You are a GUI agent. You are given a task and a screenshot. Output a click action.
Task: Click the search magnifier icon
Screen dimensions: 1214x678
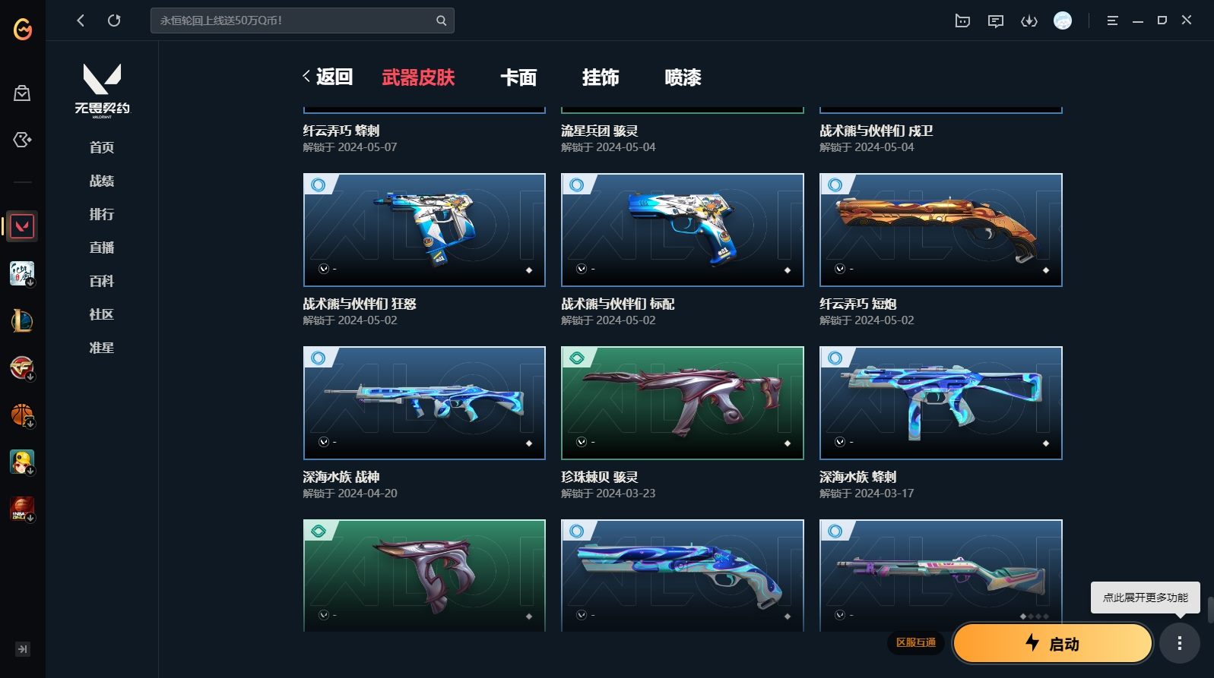click(x=441, y=20)
